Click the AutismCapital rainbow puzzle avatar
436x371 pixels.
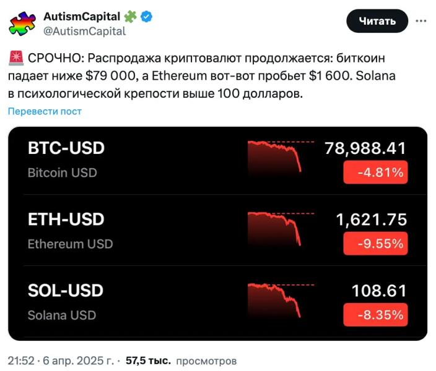coord(22,23)
